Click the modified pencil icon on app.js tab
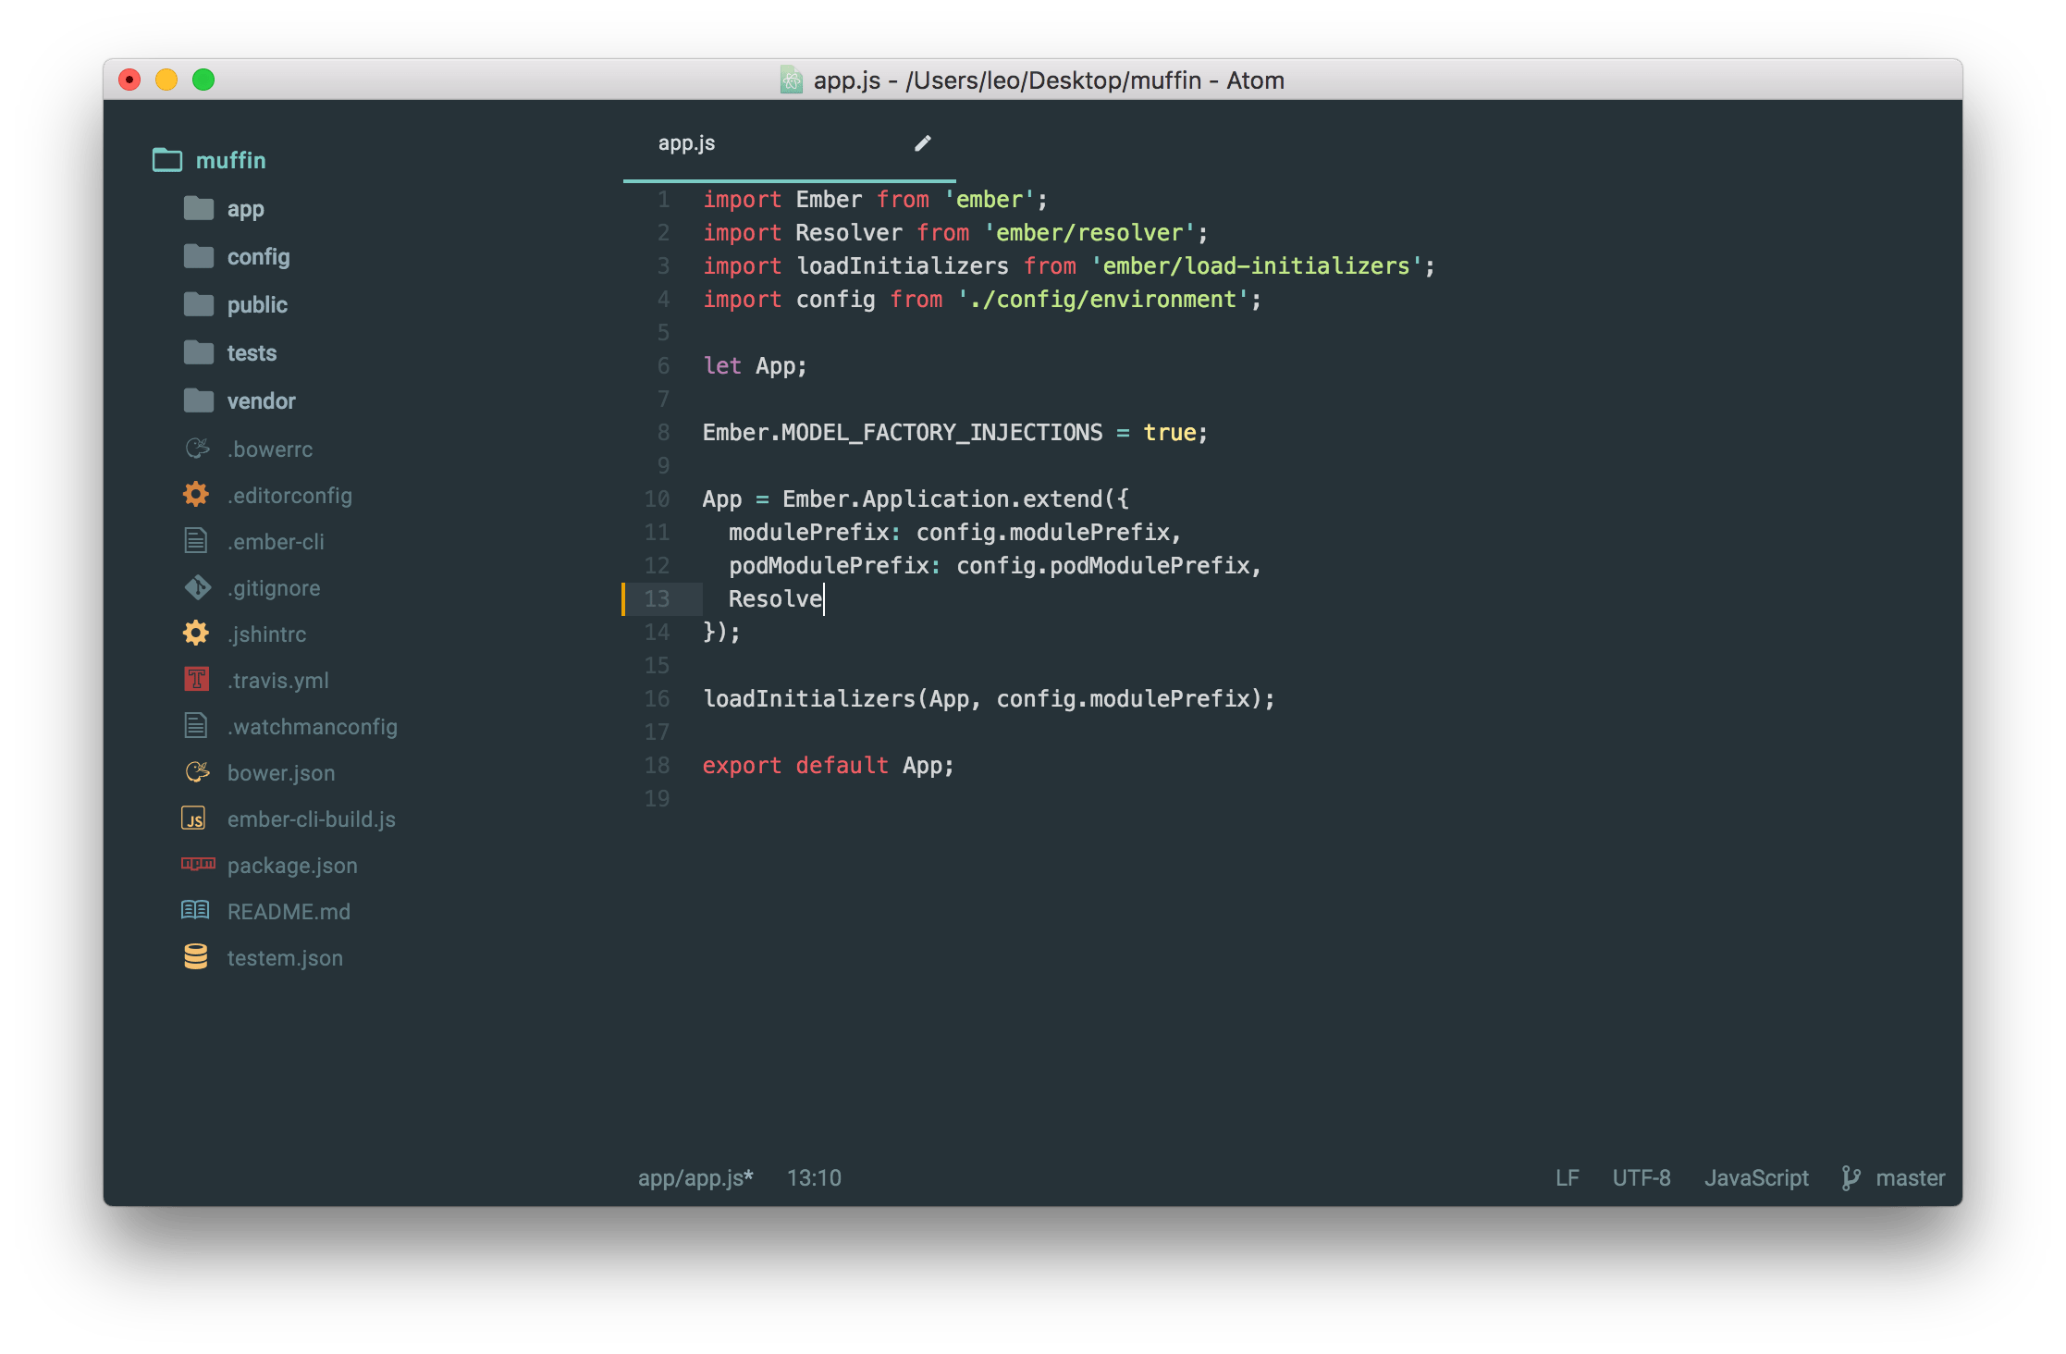The height and width of the screenshot is (1354, 2066). pos(922,143)
